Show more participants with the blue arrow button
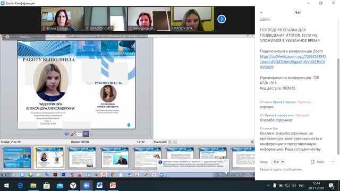Viewport: 340px width, 191px height. tap(222, 19)
